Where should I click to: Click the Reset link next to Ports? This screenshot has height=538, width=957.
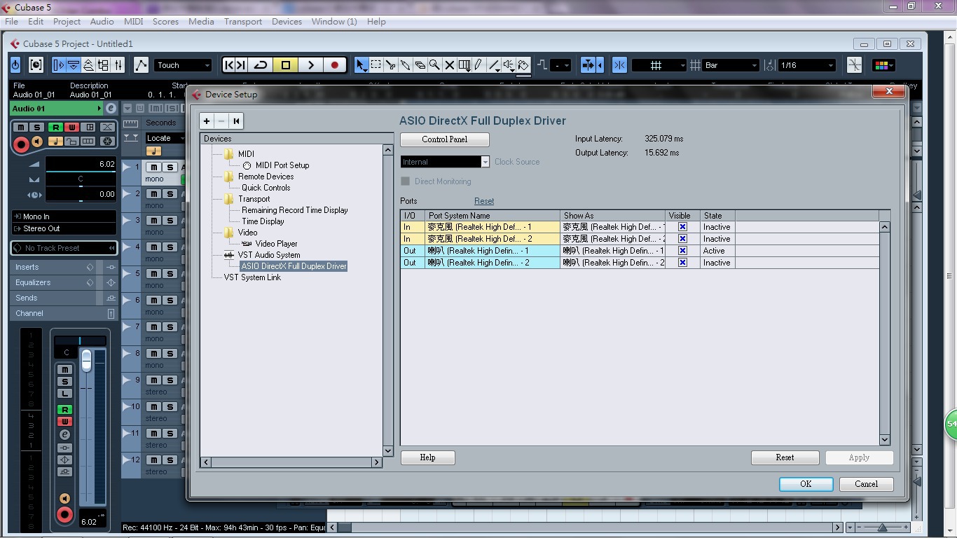[484, 201]
